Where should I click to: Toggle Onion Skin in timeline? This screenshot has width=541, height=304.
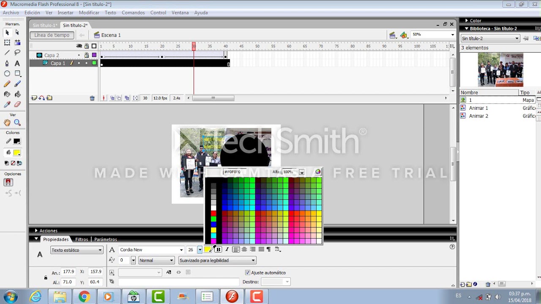click(x=112, y=98)
